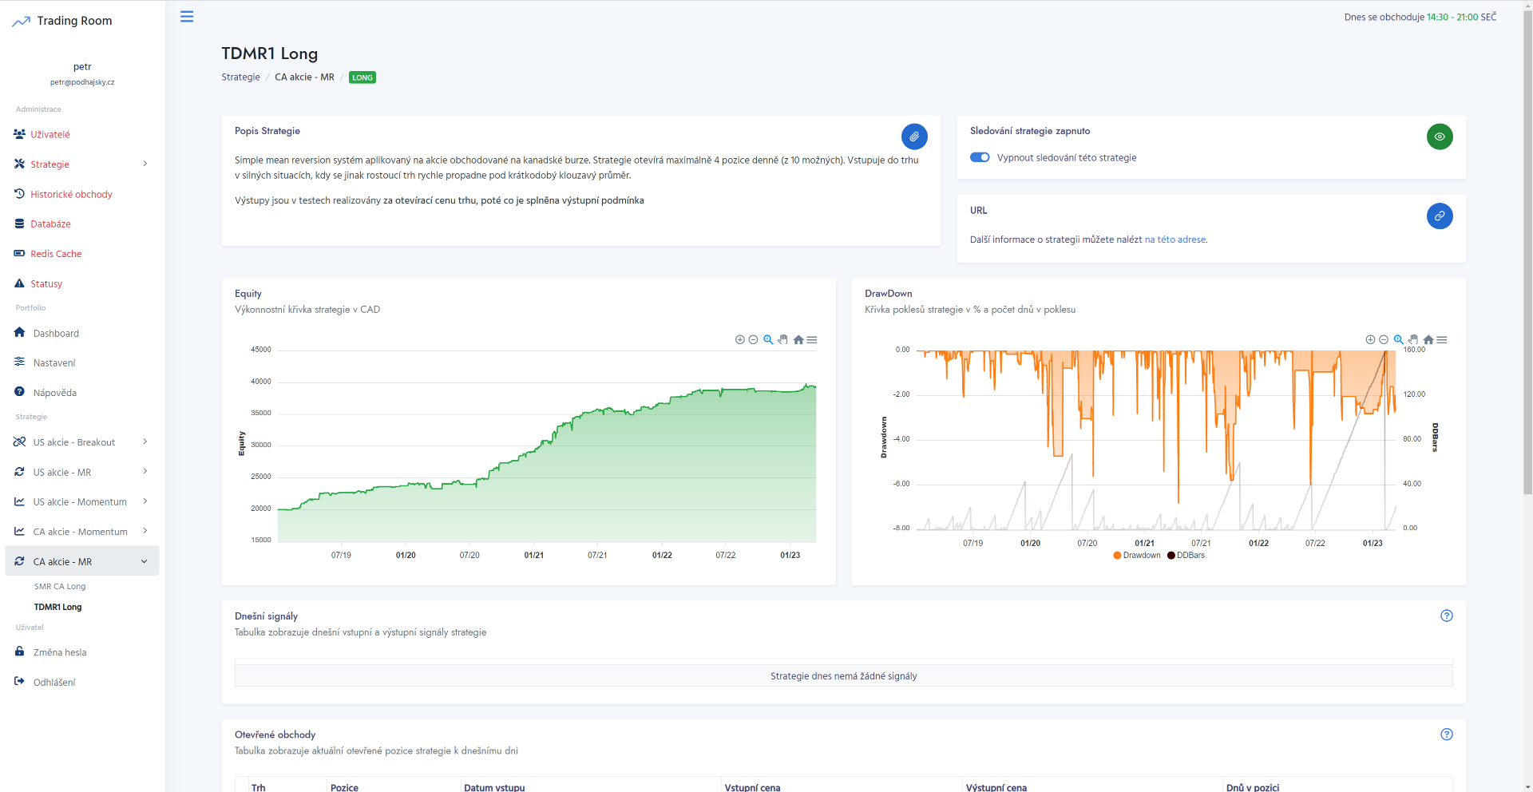Click zoom out icon on Equity chart
1533x792 pixels.
click(x=753, y=340)
